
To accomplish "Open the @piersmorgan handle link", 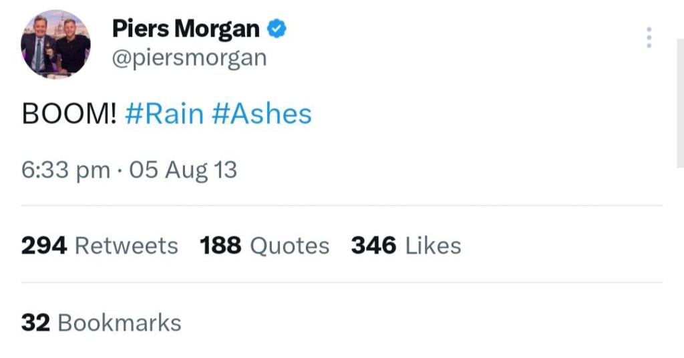I will pyautogui.click(x=188, y=58).
